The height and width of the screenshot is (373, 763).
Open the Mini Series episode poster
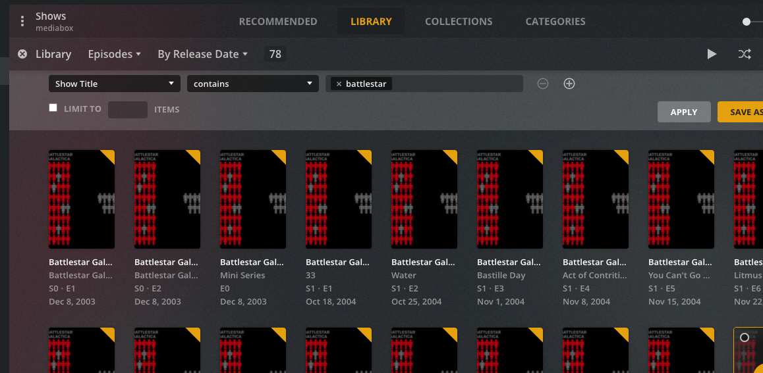click(x=253, y=199)
